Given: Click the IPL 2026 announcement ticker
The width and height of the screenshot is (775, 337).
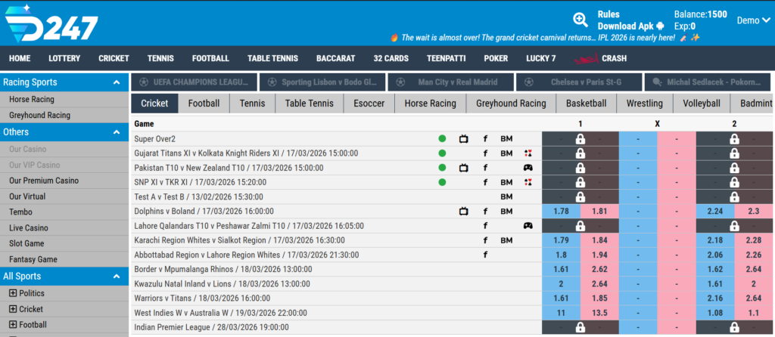Looking at the screenshot, I should [545, 38].
